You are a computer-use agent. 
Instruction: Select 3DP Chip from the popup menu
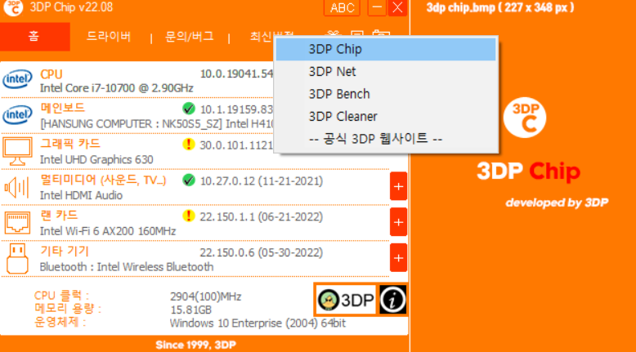coord(386,49)
